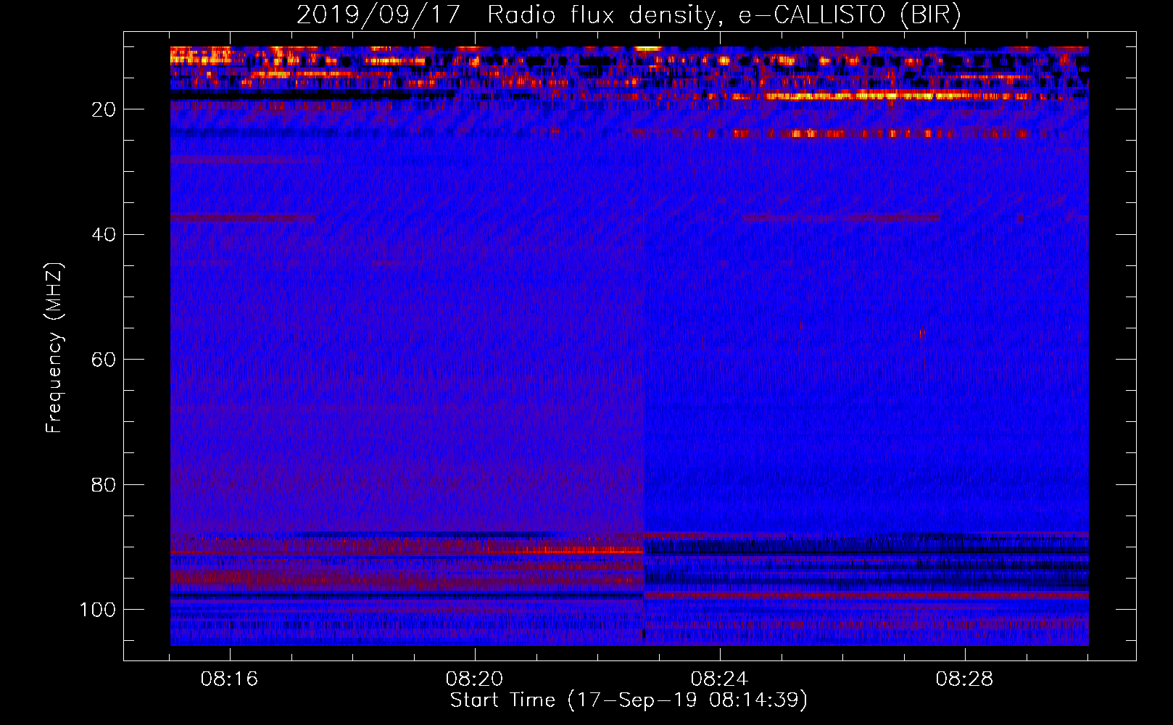Click the 'Frequency (MHZ)' axis label

[x=54, y=348]
